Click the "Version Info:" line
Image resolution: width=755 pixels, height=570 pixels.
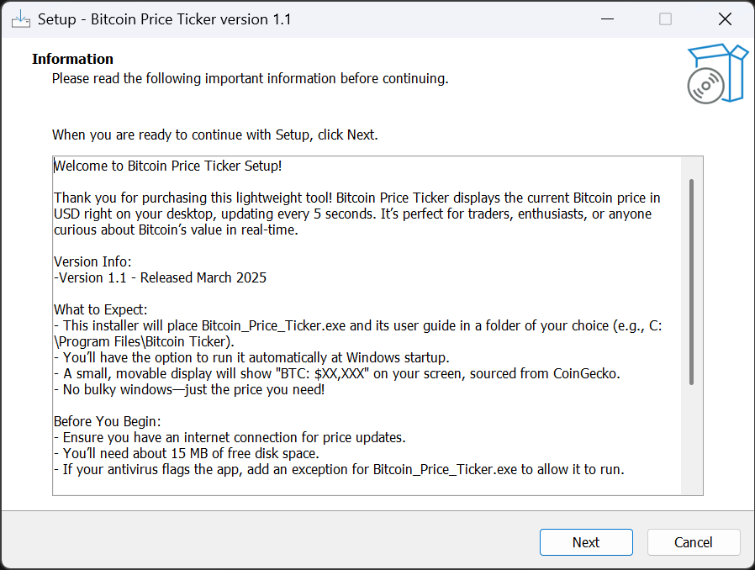[x=92, y=261]
